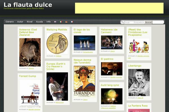Click the Waltzing Matilda dollar coin image

pos(57,43)
